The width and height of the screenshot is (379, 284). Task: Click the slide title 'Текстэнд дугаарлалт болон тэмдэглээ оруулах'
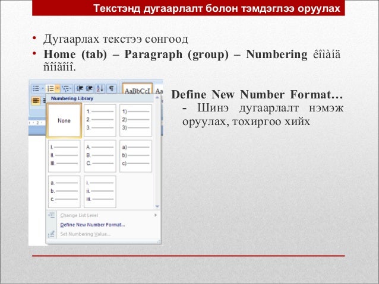[x=217, y=8]
